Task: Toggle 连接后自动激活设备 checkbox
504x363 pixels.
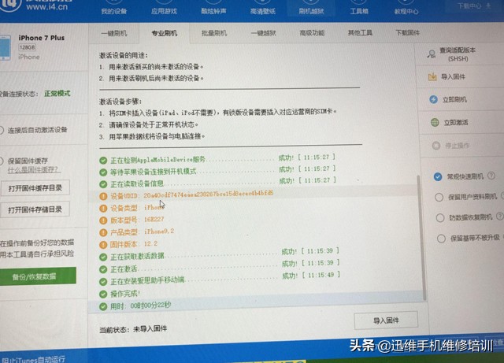Action: pos(2,130)
